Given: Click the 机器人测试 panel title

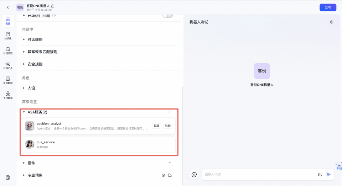Looking at the screenshot, I should [199, 22].
